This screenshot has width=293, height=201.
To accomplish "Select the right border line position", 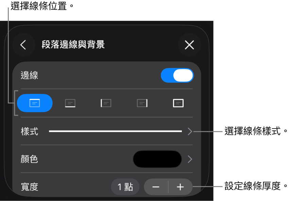I will tap(142, 103).
